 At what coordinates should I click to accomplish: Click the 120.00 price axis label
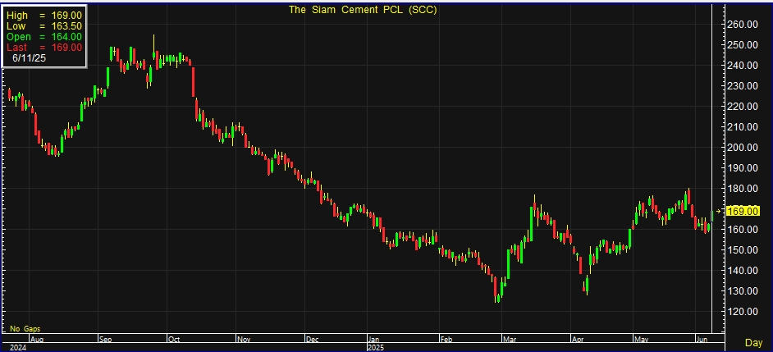pos(743,312)
